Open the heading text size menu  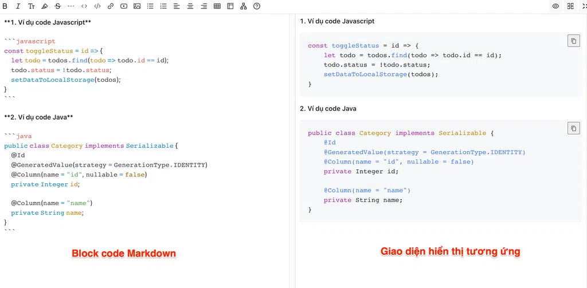tap(31, 6)
